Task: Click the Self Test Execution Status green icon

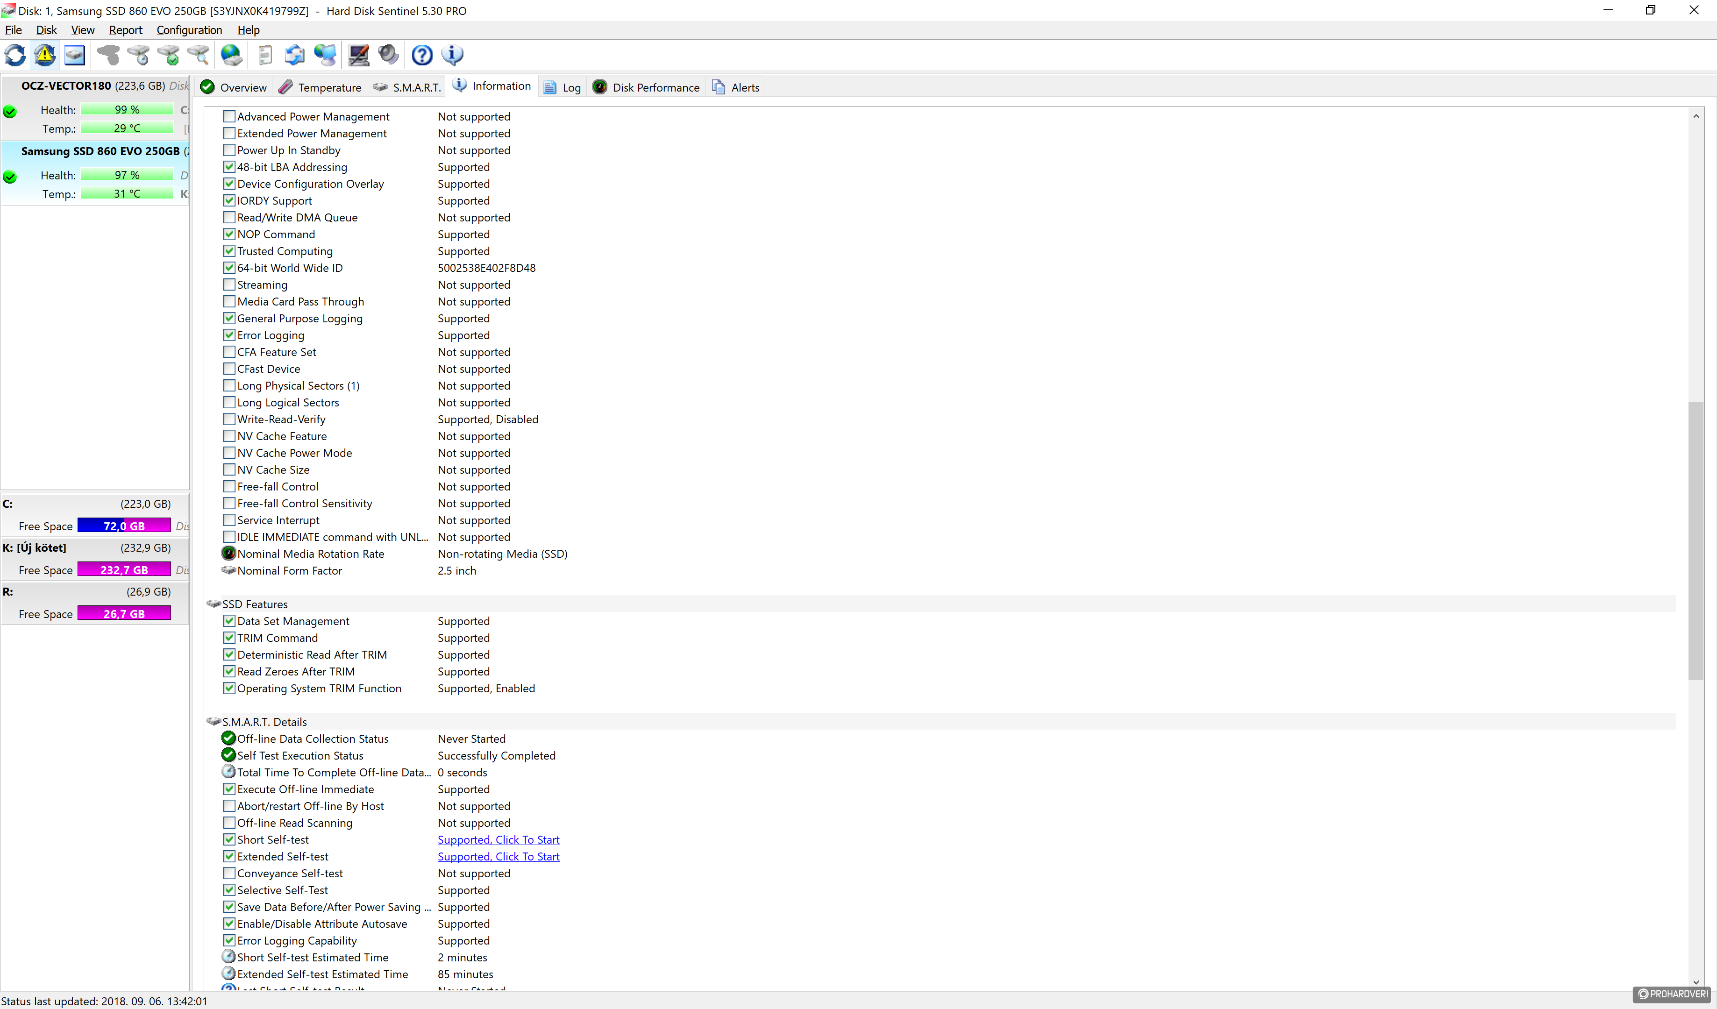Action: click(x=229, y=755)
